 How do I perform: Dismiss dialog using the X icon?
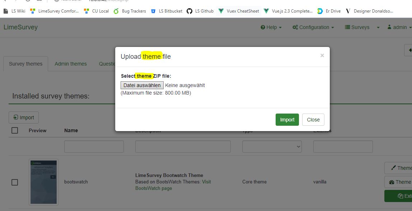click(x=322, y=56)
